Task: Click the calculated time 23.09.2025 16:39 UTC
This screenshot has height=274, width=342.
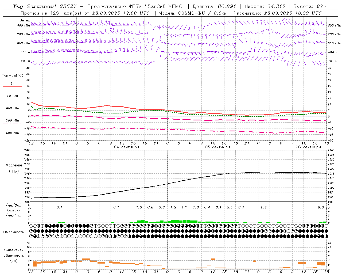Action: coord(293,13)
